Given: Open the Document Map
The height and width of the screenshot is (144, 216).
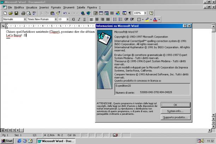Looking at the screenshot, I should coord(124,13).
